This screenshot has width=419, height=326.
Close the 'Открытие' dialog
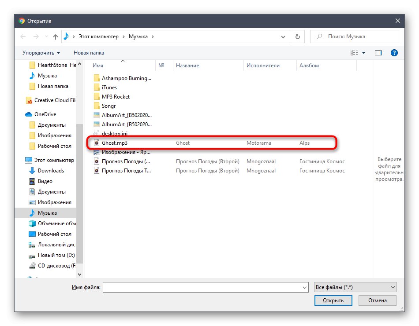pyautogui.click(x=398, y=21)
